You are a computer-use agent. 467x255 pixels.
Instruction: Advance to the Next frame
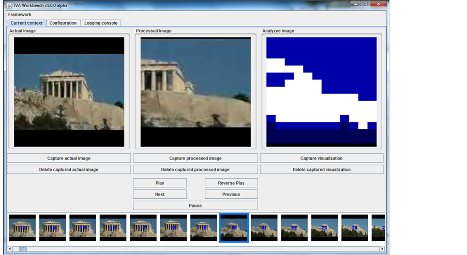point(160,195)
